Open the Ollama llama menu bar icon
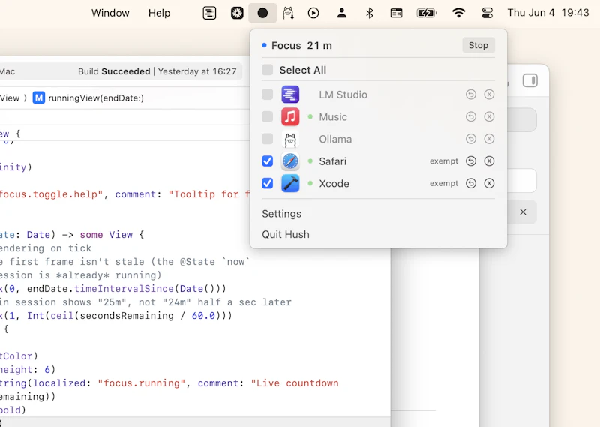600x427 pixels. pos(288,13)
